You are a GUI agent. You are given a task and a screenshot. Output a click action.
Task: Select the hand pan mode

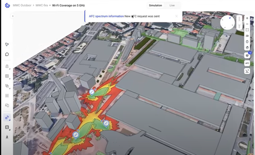(247, 47)
